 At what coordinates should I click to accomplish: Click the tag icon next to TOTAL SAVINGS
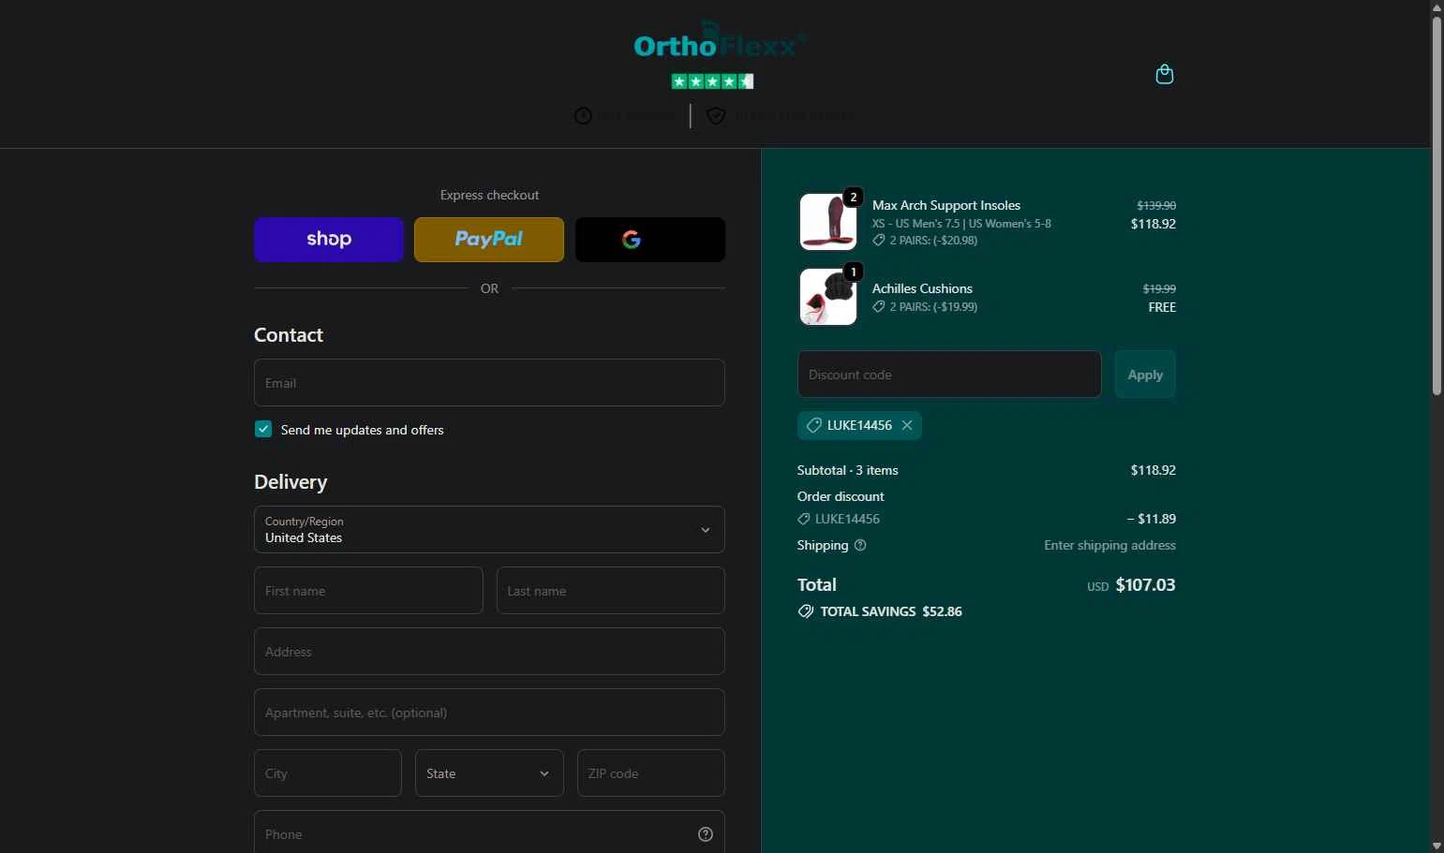[806, 611]
